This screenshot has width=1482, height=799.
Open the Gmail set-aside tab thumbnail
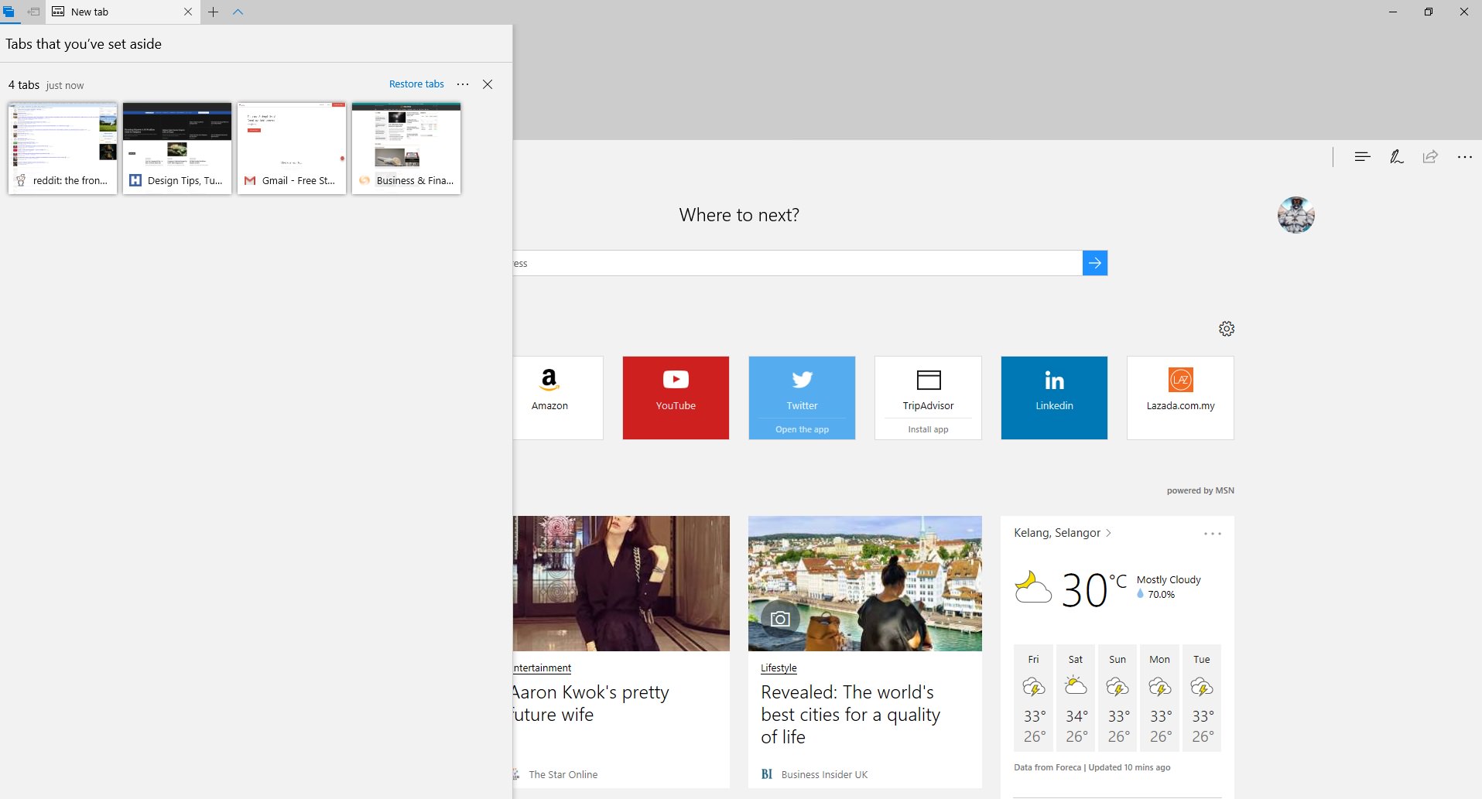[292, 148]
